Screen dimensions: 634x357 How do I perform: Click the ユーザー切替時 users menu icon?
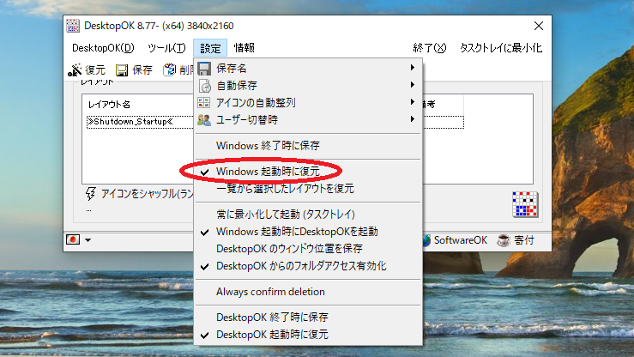(204, 119)
